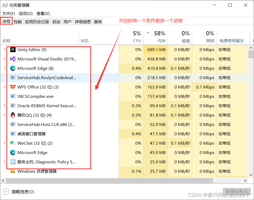Expand the Oracle RDBMS Kernel group
The width and height of the screenshot is (254, 200).
(5, 106)
